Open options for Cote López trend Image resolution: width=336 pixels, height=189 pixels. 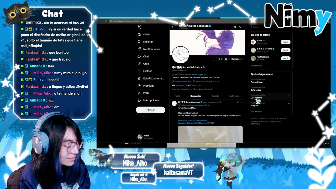click(x=289, y=88)
